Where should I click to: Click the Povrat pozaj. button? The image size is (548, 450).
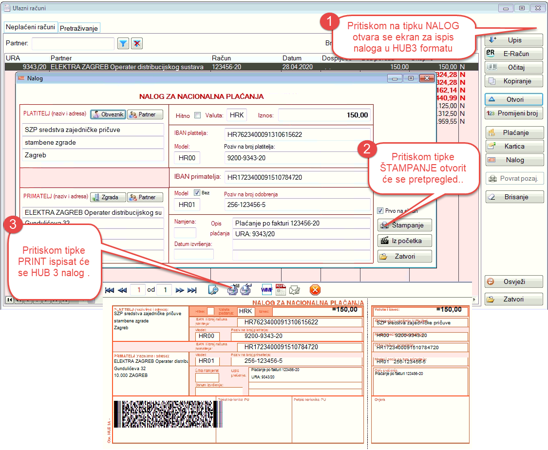(514, 179)
